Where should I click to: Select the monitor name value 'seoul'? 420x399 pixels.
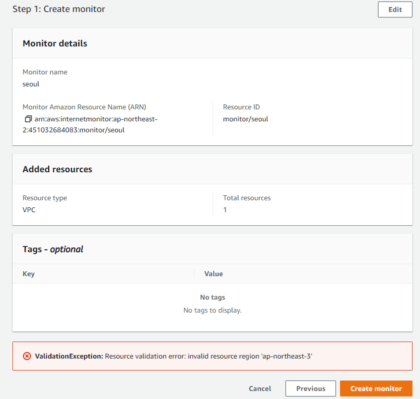coord(31,84)
